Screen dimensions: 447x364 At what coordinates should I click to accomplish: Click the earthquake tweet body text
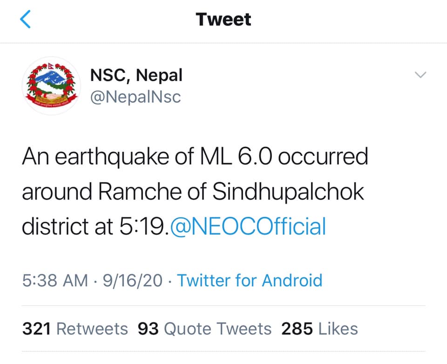point(195,191)
